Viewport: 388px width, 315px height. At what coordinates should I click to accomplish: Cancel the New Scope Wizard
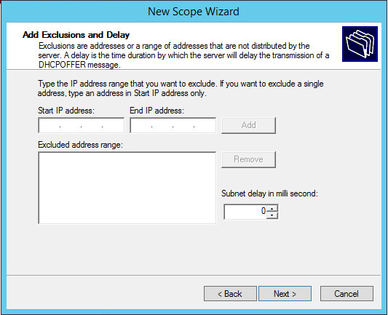pos(347,294)
